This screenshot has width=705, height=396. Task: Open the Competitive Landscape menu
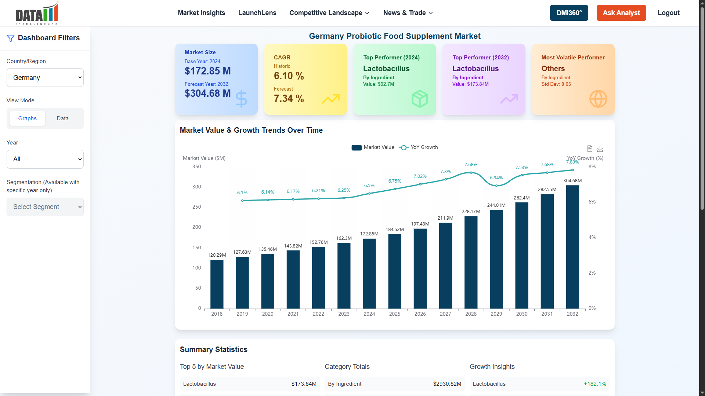click(329, 13)
